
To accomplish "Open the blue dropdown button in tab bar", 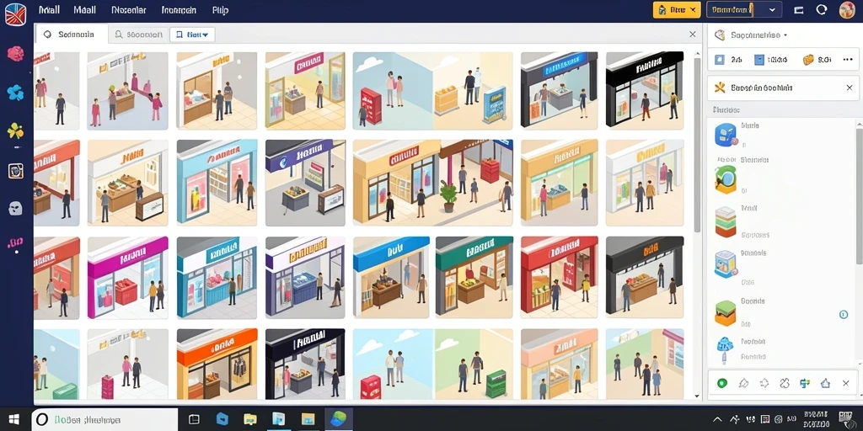I will [192, 35].
